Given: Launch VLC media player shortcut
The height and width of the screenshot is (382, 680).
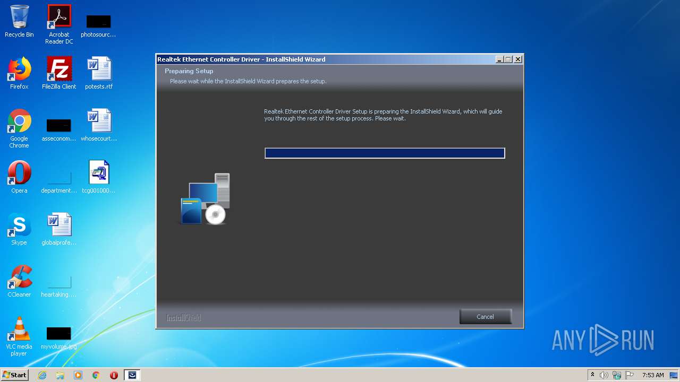Looking at the screenshot, I should point(19,336).
